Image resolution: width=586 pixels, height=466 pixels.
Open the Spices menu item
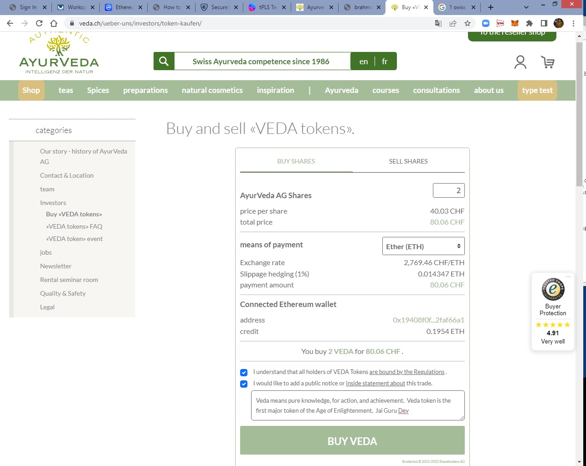pyautogui.click(x=98, y=90)
